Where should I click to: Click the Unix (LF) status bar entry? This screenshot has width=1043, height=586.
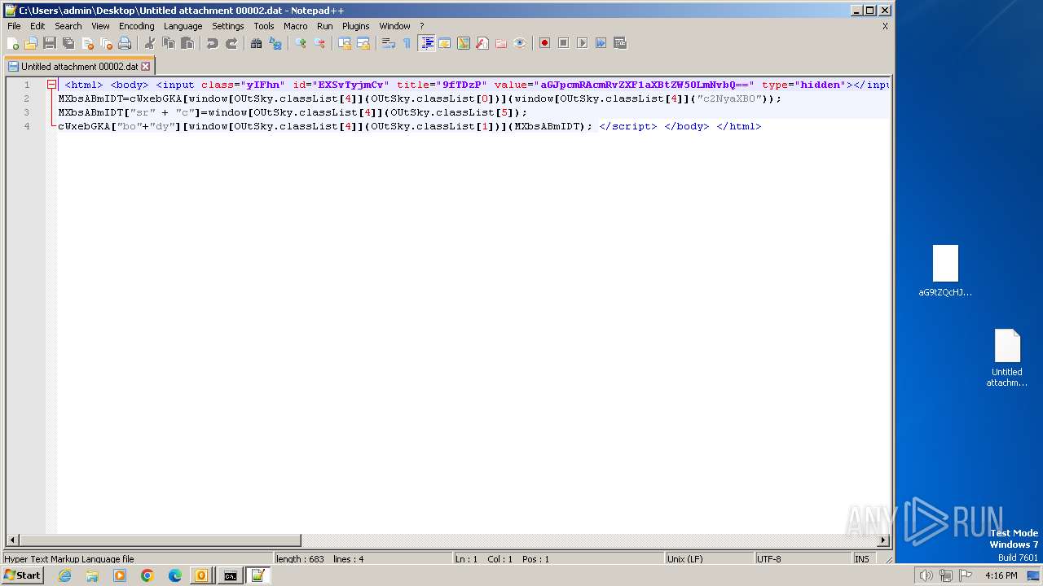(709, 559)
